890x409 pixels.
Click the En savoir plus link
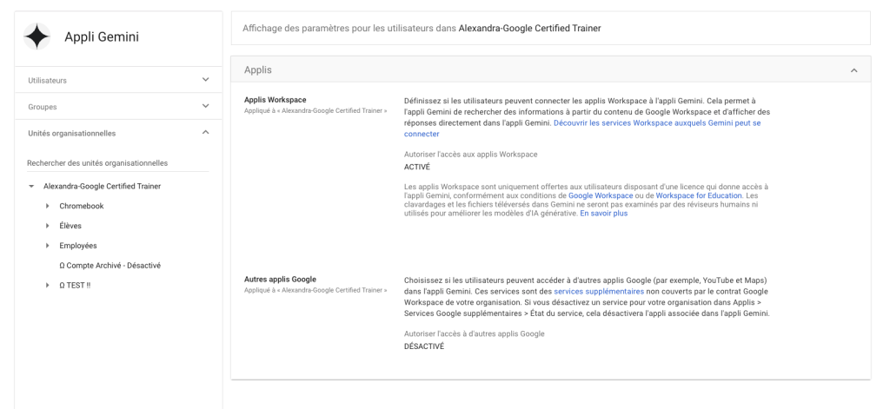coord(603,213)
